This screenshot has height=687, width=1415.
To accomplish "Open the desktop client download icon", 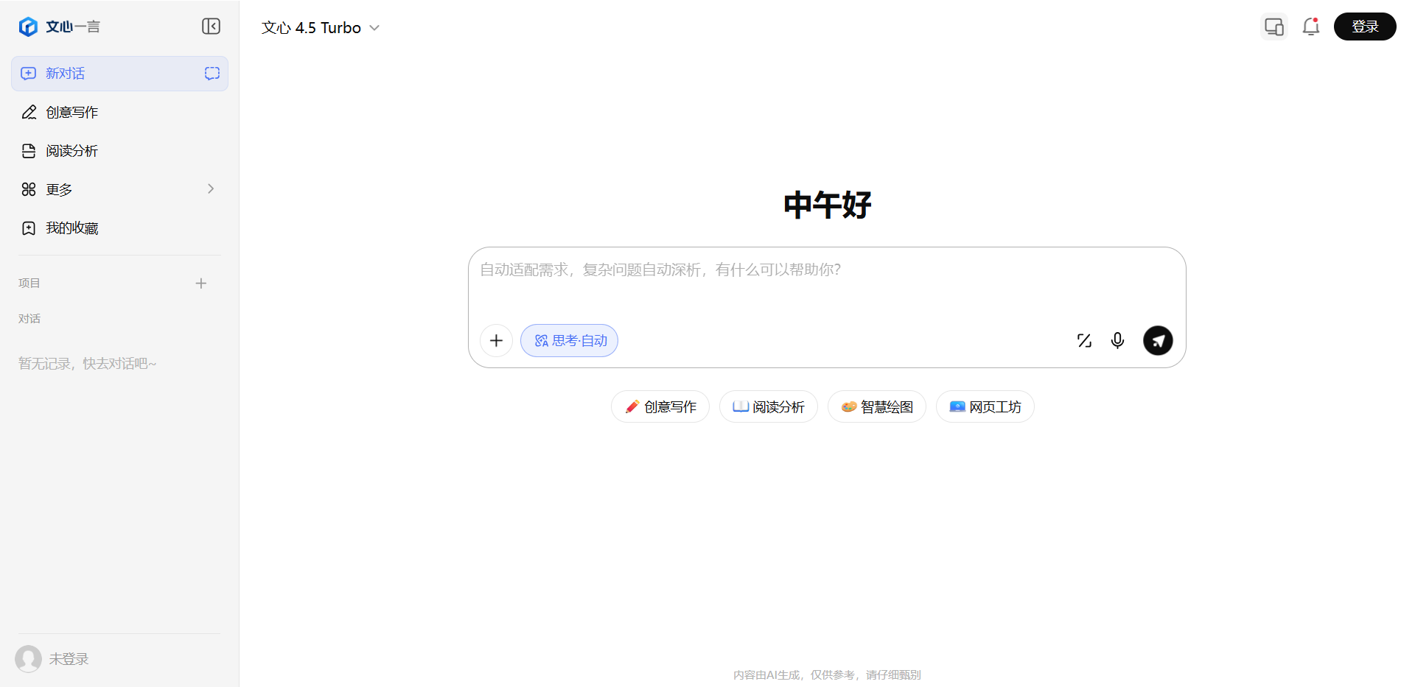I will click(1273, 26).
